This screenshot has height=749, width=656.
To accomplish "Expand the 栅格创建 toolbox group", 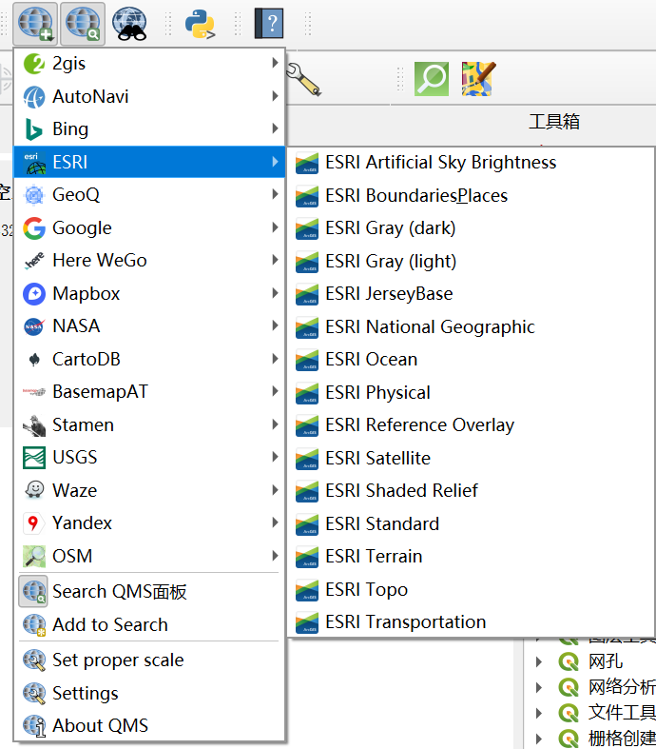I will (539, 739).
